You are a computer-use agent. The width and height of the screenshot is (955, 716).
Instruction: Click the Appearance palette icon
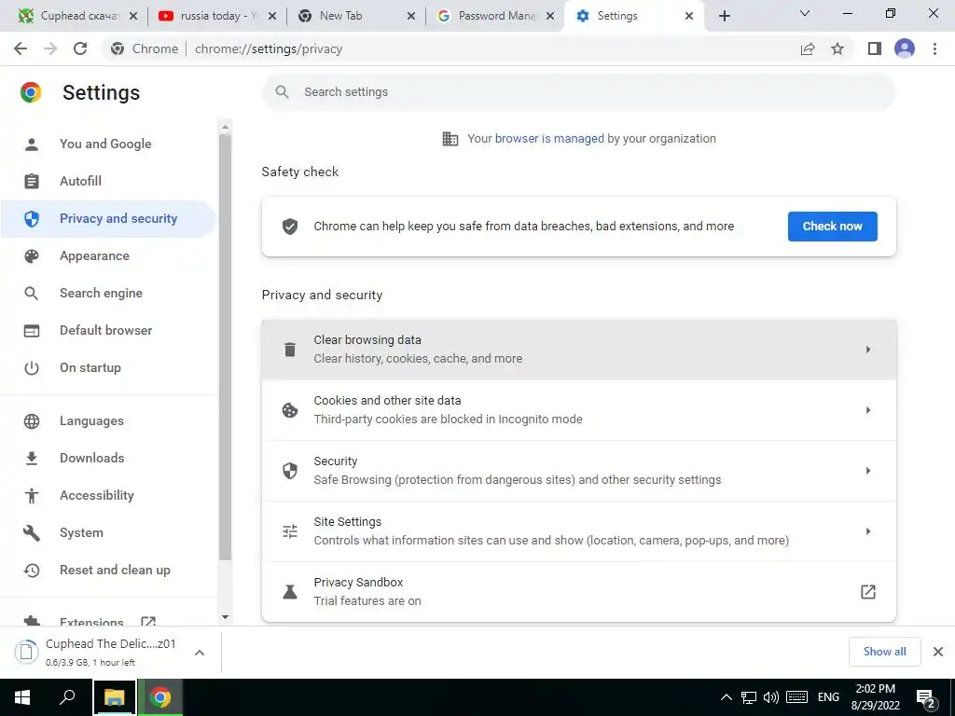[31, 256]
